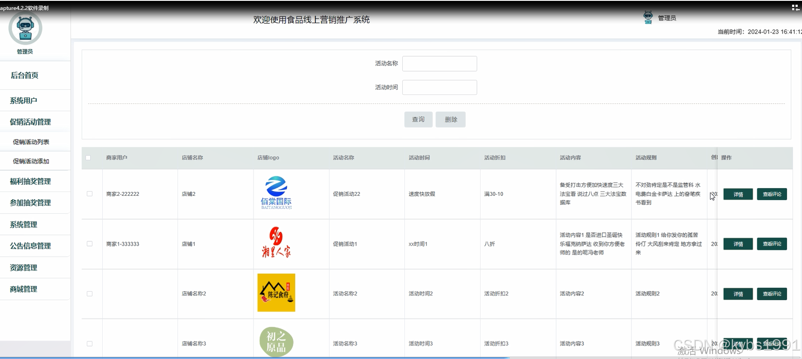Click the 活动规则2 cell
The height and width of the screenshot is (359, 802).
pos(648,294)
